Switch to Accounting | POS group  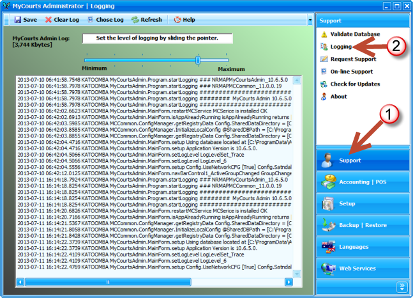click(361, 182)
